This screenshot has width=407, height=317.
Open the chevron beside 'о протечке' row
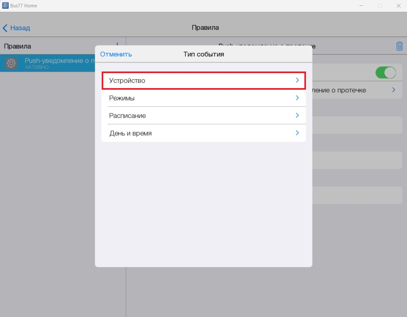(394, 90)
